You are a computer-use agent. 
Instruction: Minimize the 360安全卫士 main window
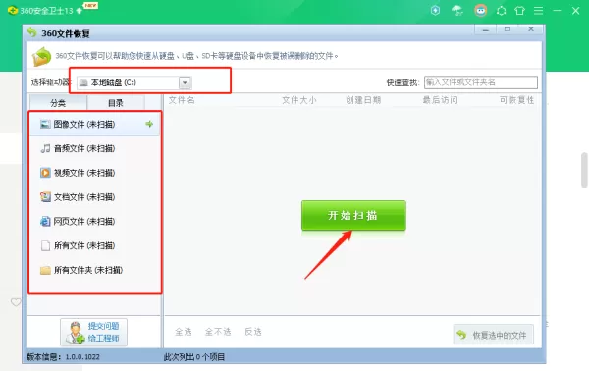[x=557, y=11]
